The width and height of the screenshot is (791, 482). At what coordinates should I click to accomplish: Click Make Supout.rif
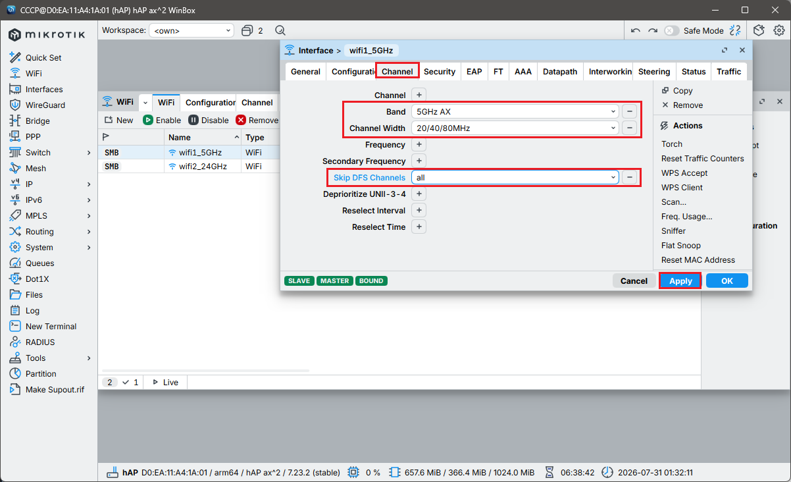55,389
